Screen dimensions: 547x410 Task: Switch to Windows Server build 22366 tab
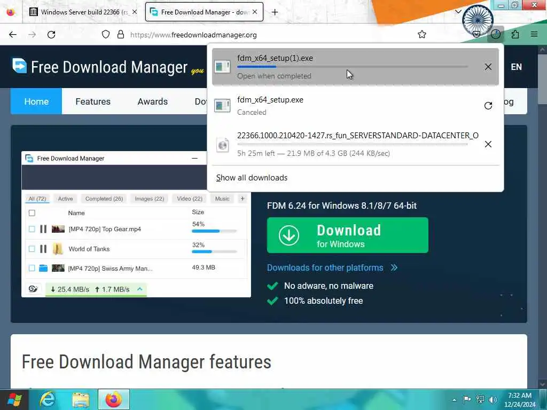pyautogui.click(x=79, y=12)
